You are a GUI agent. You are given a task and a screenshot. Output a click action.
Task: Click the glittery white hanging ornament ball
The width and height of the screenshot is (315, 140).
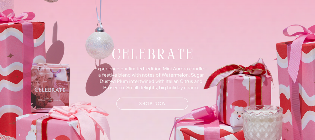pyautogui.click(x=100, y=45)
